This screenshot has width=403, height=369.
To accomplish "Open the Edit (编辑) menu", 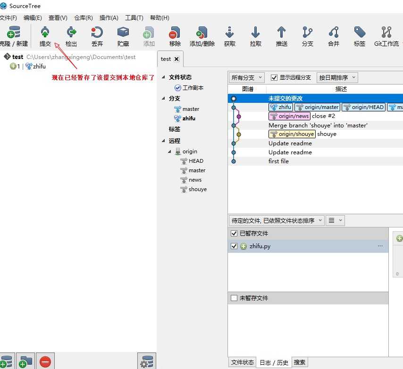I will [x=33, y=18].
